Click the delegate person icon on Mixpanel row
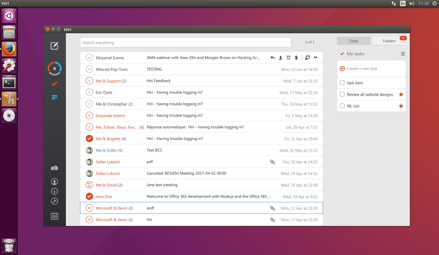Screen dimensions: 439x255 tap(281, 58)
